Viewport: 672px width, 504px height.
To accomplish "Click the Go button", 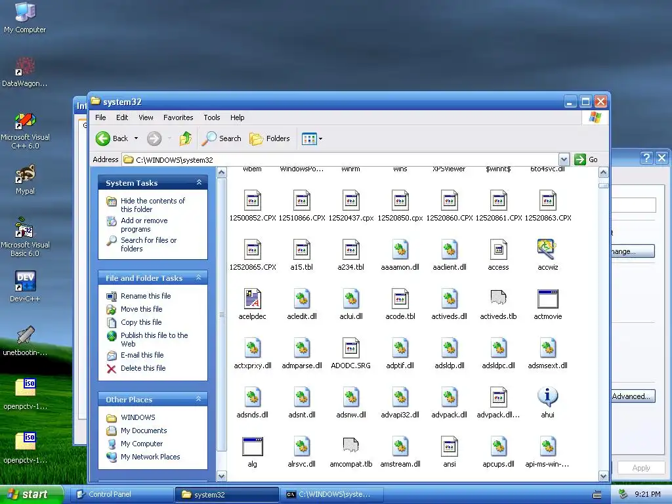I will (586, 159).
